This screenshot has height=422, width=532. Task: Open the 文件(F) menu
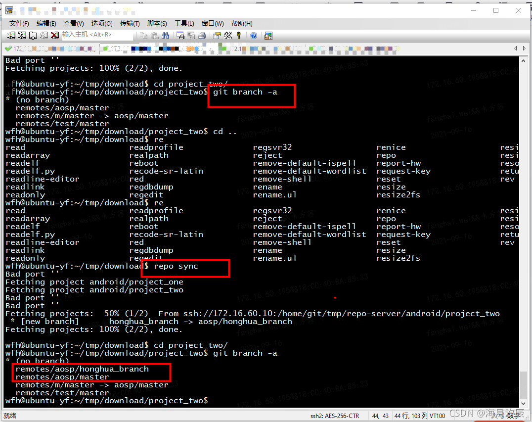[19, 23]
